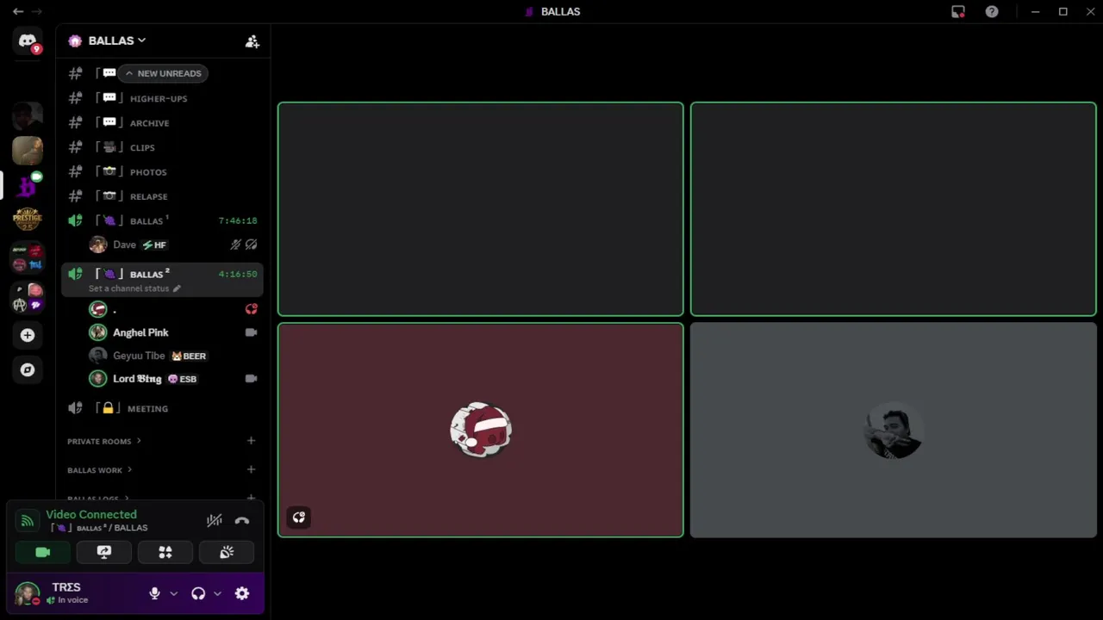The image size is (1103, 620).
Task: Start screen sharing with the monitor icon
Action: point(104,552)
